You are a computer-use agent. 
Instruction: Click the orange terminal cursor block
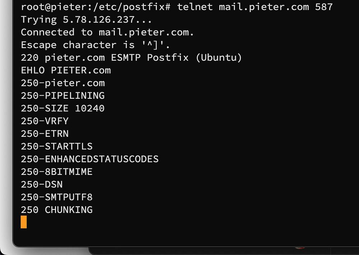24,222
